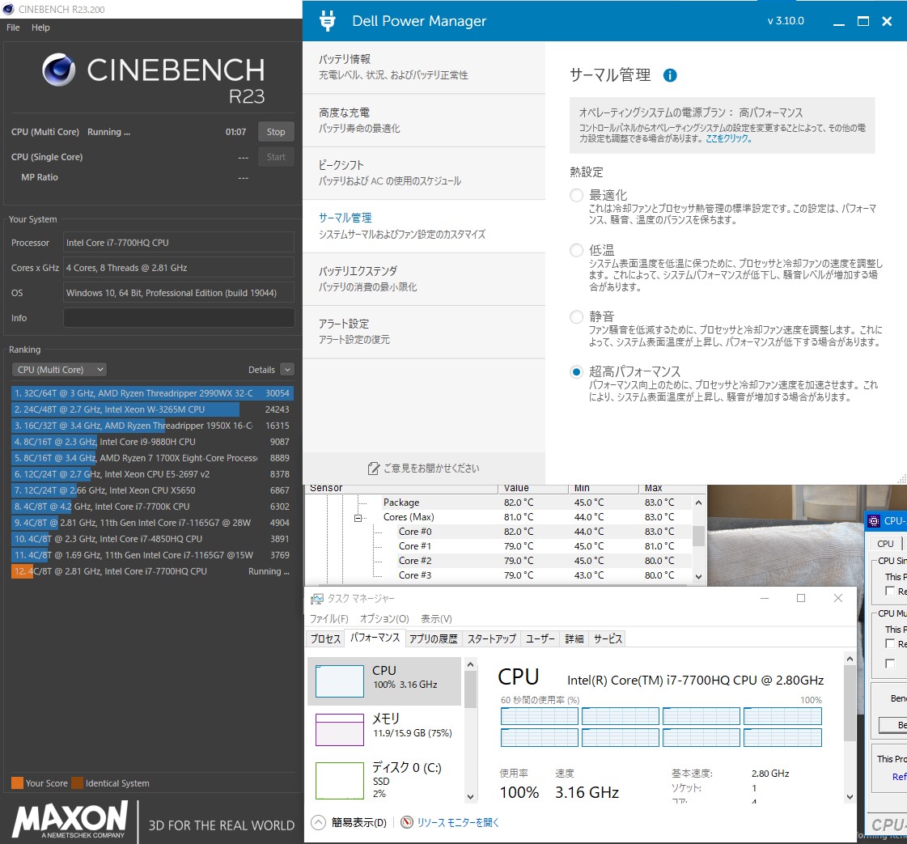Image resolution: width=907 pixels, height=844 pixels.
Task: Click the ここをクリック link in power plan note
Action: tap(728, 138)
